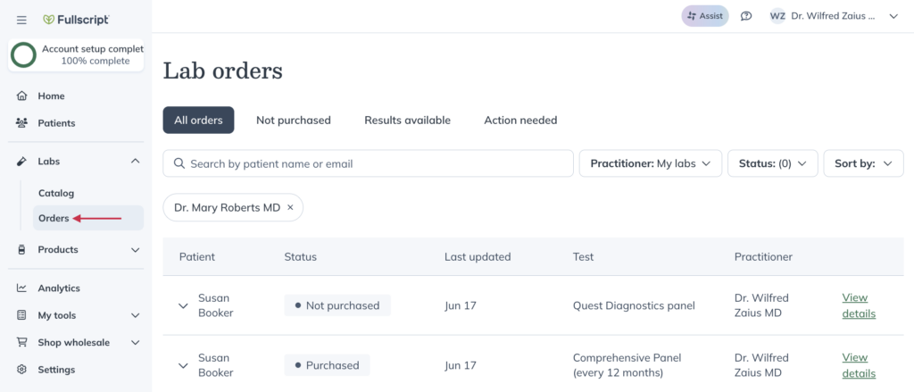Click the Test column header
This screenshot has height=392, width=914.
coord(584,256)
